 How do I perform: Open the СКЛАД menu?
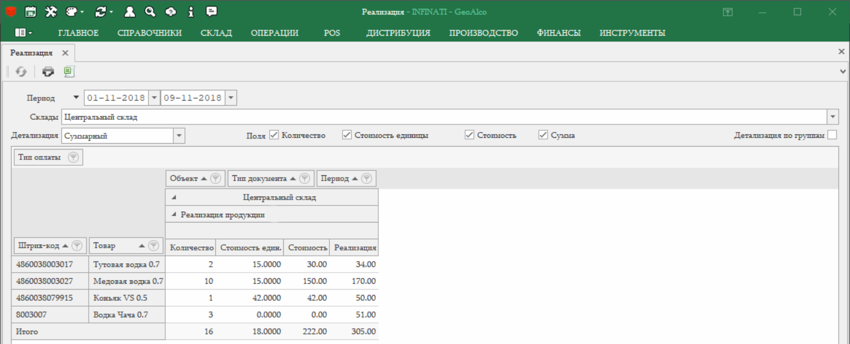pos(216,33)
